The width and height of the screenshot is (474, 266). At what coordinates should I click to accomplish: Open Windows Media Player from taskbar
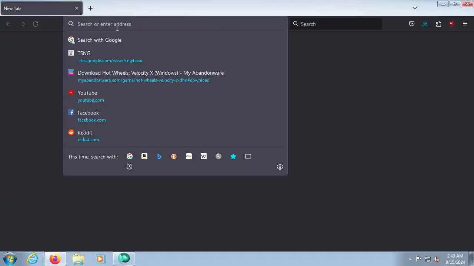100,259
